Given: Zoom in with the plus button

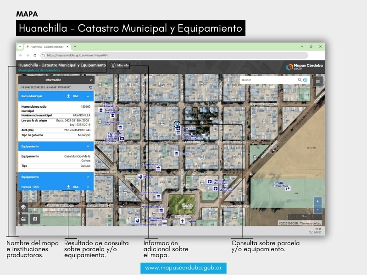Looking at the screenshot, I should point(317,201).
